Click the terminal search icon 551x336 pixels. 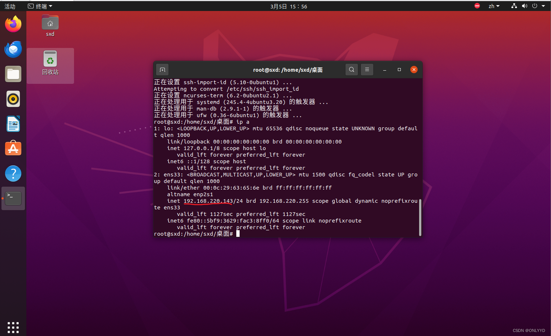(351, 70)
